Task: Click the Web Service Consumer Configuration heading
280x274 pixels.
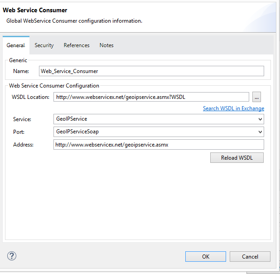Action: click(54, 85)
